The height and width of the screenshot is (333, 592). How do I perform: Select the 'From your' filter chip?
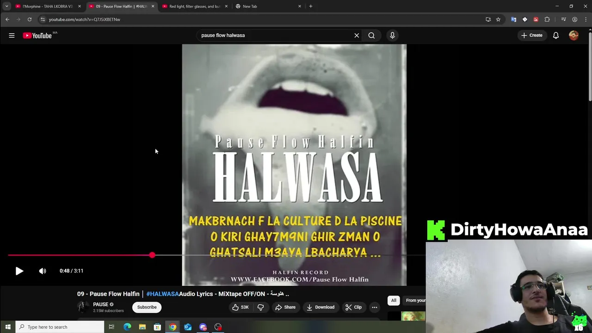click(x=415, y=301)
